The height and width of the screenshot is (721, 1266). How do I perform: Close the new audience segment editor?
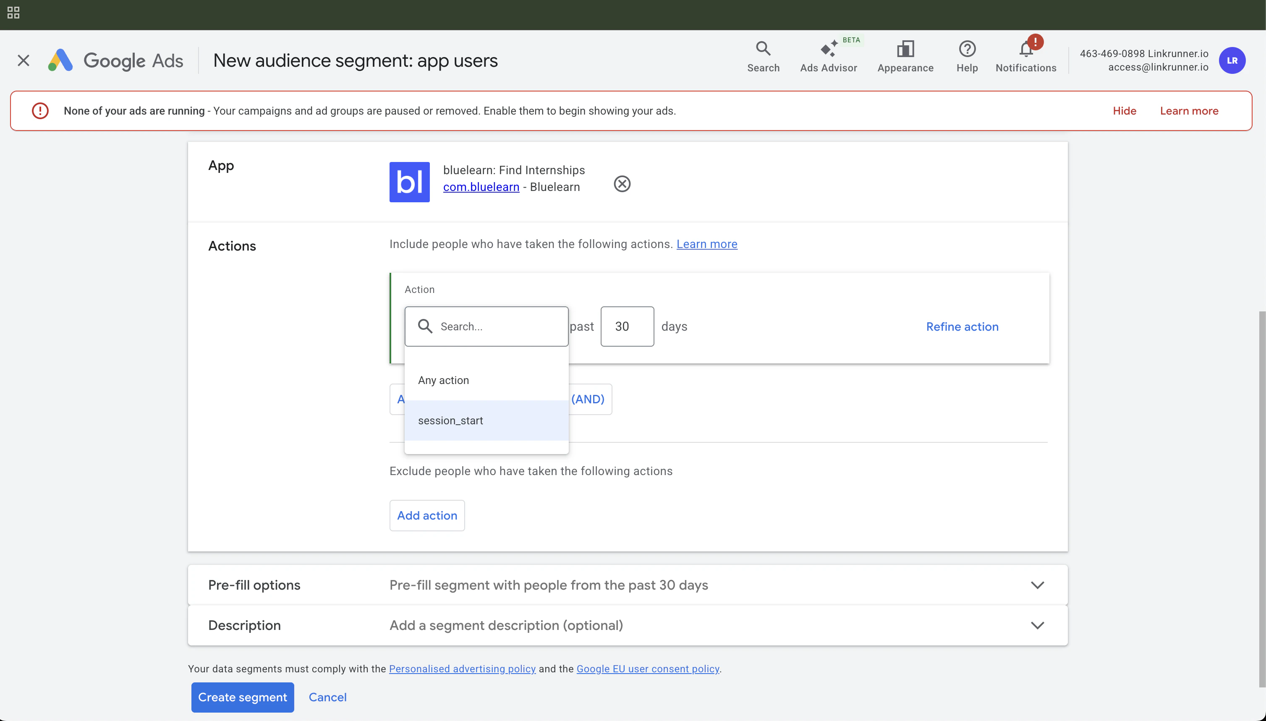(x=23, y=60)
